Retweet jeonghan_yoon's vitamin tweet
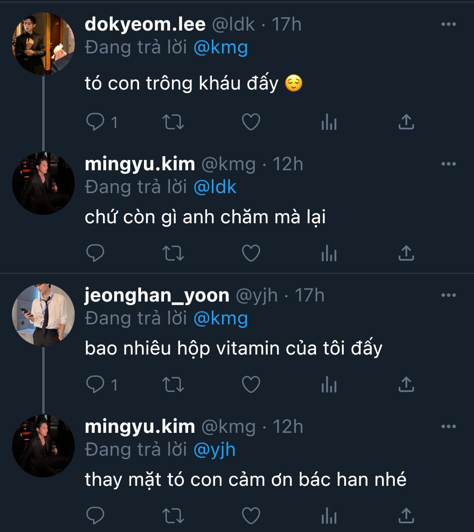 point(173,385)
